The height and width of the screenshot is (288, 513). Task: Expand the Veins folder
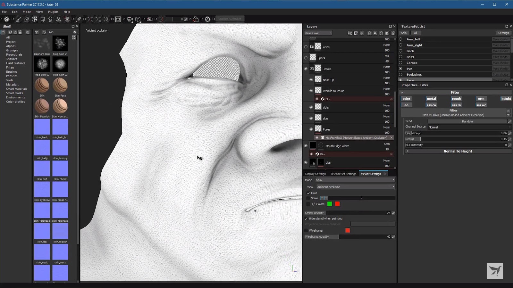click(x=312, y=47)
